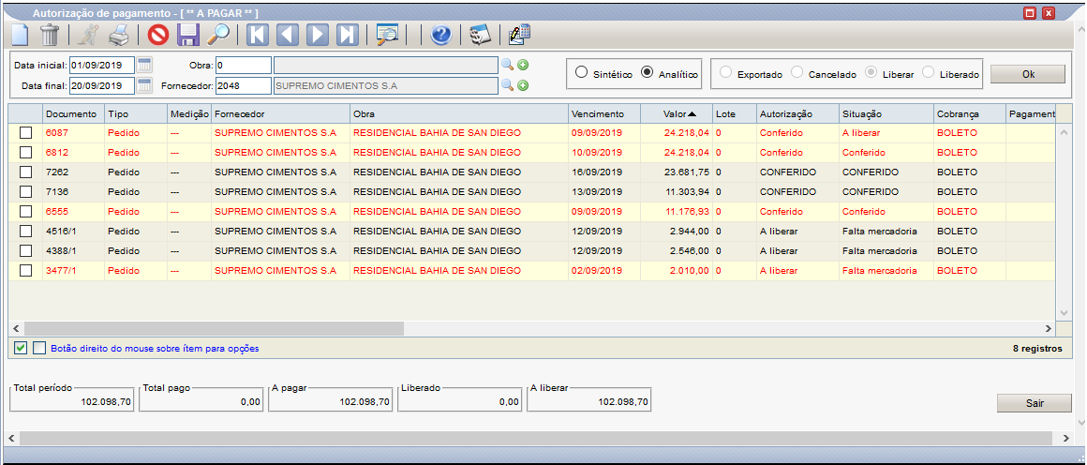Check the box for document 7136

pos(25,191)
